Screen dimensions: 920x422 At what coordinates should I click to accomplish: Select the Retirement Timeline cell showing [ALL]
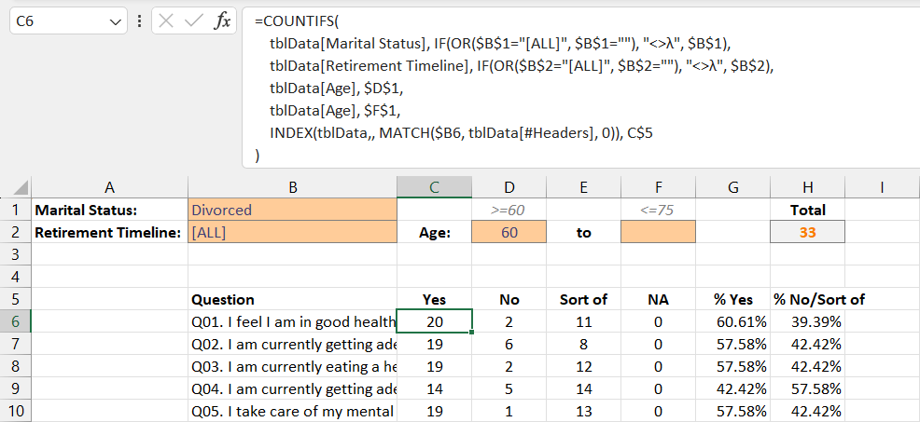[292, 233]
